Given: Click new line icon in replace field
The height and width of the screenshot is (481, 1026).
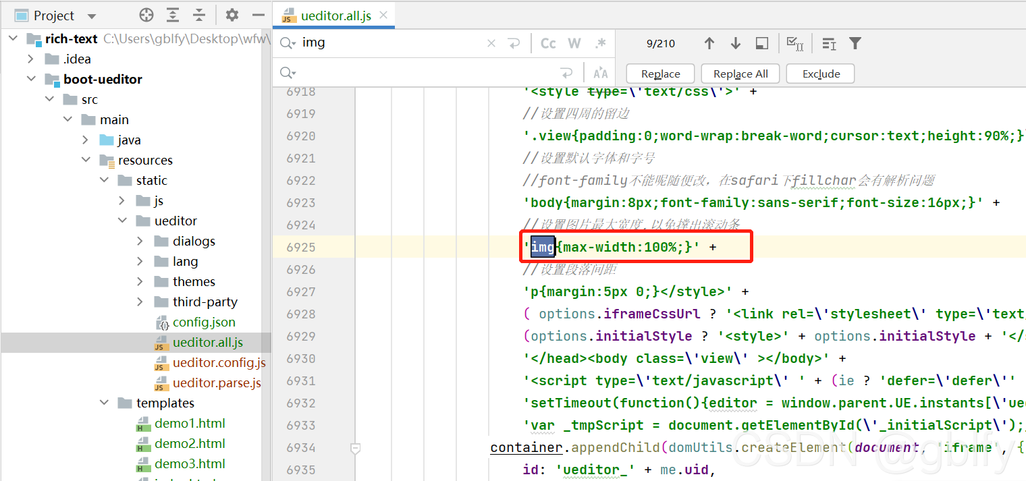Looking at the screenshot, I should click(x=566, y=73).
